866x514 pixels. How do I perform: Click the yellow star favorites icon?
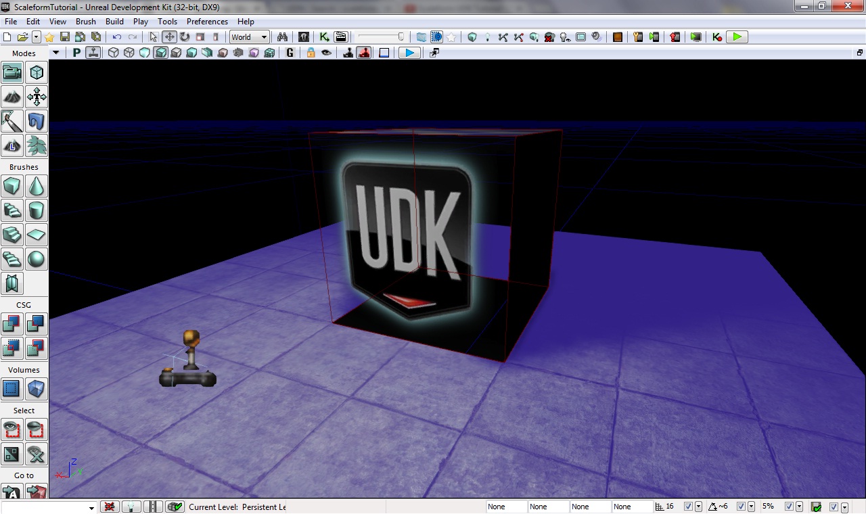49,37
